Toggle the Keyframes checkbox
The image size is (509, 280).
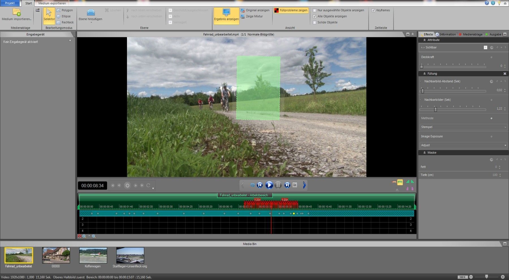pos(373,10)
